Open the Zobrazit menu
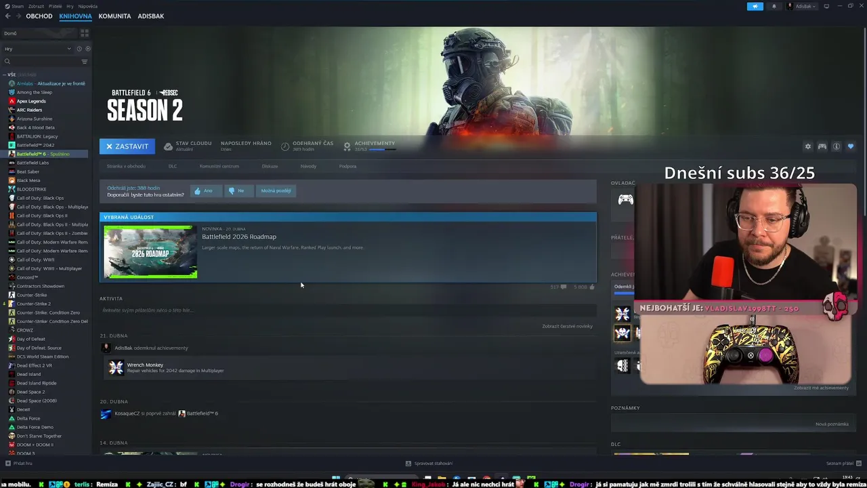 pyautogui.click(x=36, y=6)
